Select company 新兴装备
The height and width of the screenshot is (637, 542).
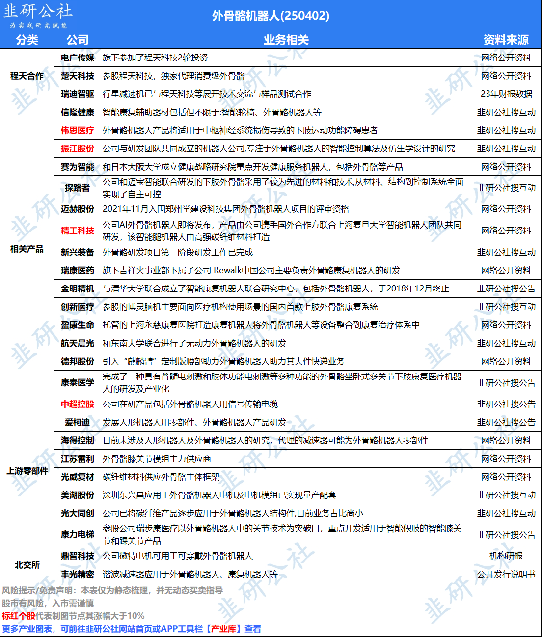point(78,252)
